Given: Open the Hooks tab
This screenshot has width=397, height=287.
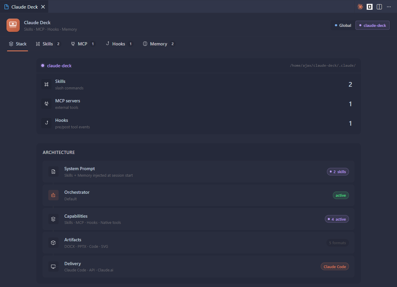Looking at the screenshot, I should pyautogui.click(x=119, y=44).
